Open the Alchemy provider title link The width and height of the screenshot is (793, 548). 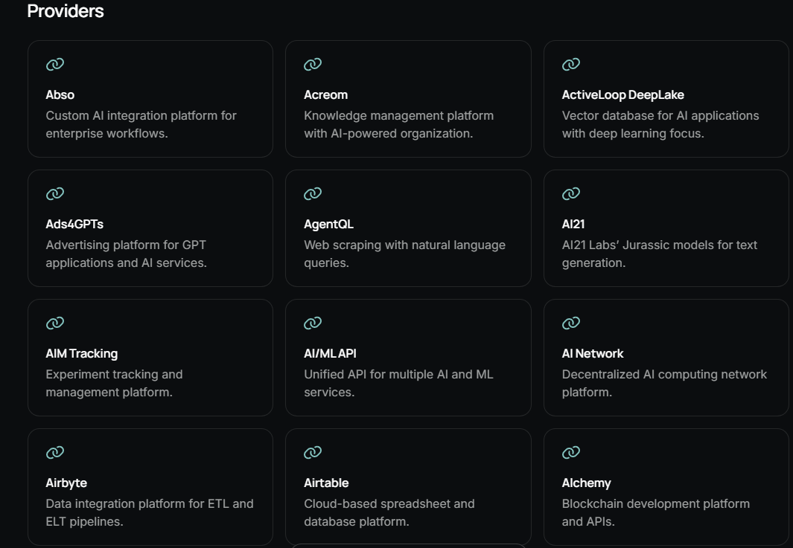(586, 483)
